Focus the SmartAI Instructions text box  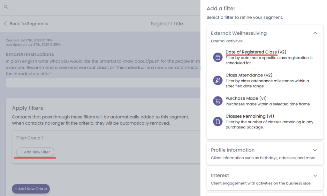[103, 83]
